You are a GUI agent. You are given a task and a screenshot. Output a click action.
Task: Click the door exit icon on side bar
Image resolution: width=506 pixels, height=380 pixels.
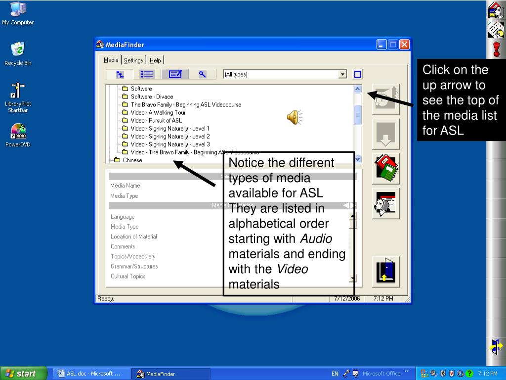496,346
